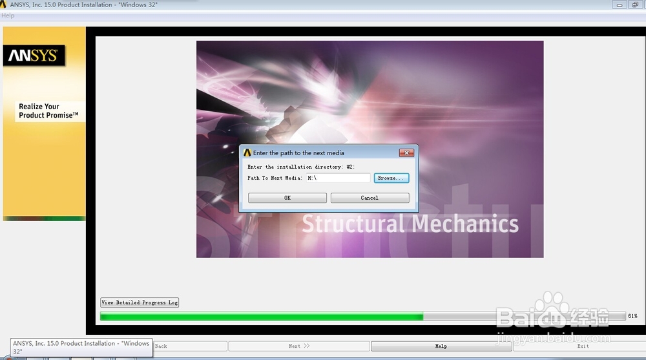The width and height of the screenshot is (646, 360).
Task: Click the 61% progress label
Action: coord(633,316)
